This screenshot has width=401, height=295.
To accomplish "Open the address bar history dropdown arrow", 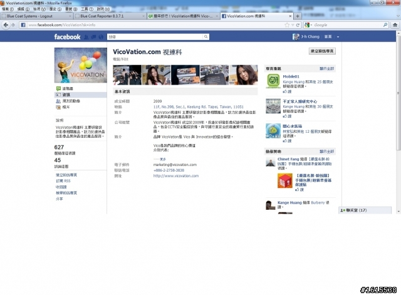I will [x=293, y=25].
